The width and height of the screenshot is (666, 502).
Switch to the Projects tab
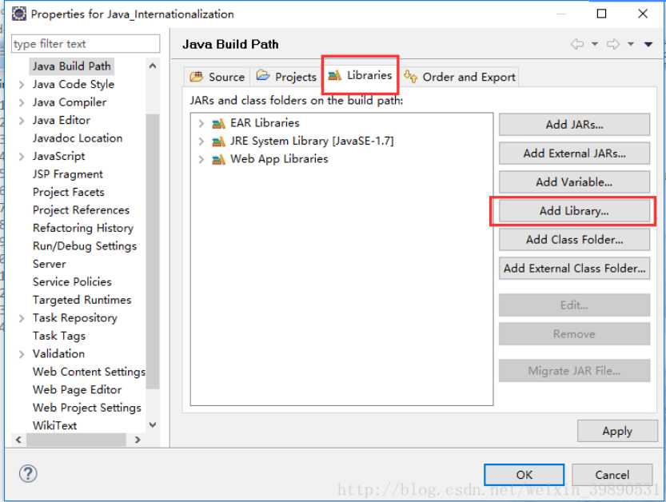point(287,77)
